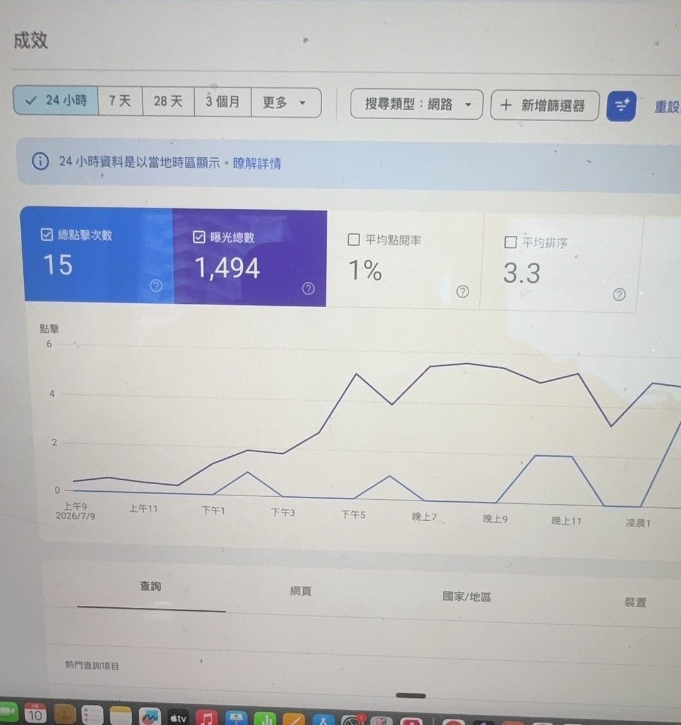Open help icon on 曝光總數 card

(x=308, y=289)
